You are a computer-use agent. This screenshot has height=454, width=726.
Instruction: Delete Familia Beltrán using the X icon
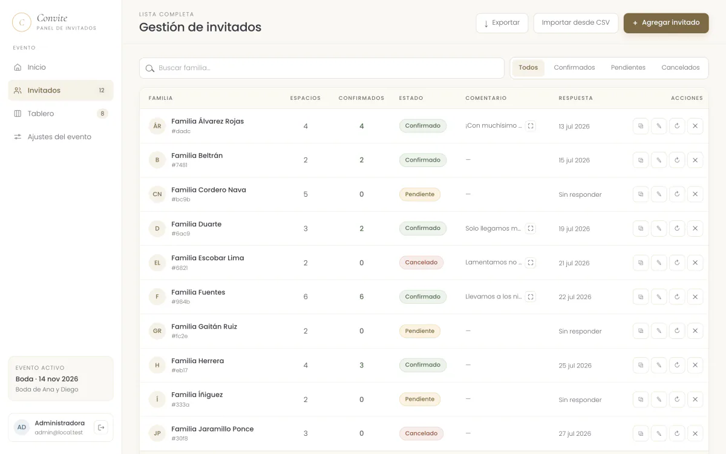[695, 160]
